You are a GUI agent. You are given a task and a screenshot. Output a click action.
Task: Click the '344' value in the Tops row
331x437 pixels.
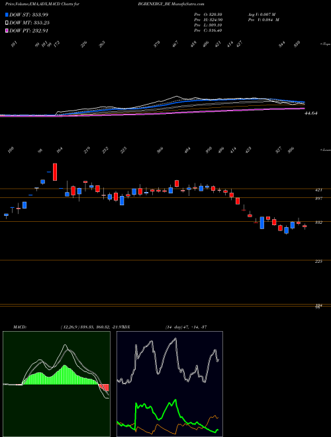tap(282, 44)
